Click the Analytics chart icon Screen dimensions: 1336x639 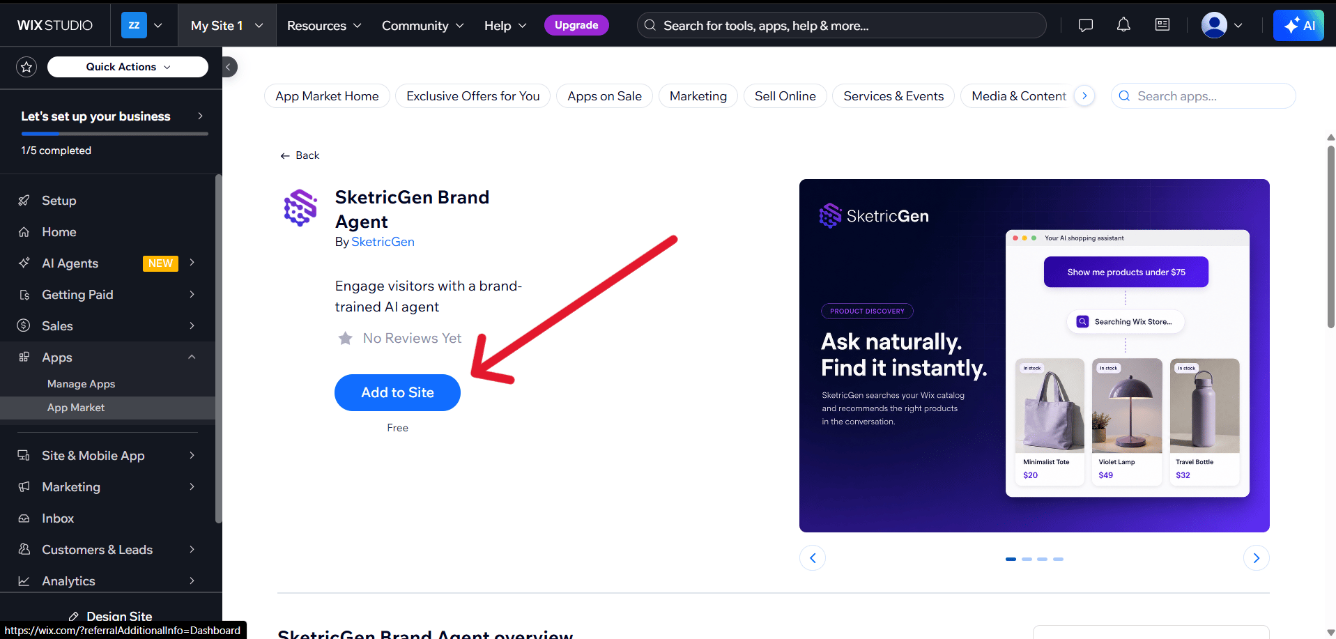[x=24, y=580]
